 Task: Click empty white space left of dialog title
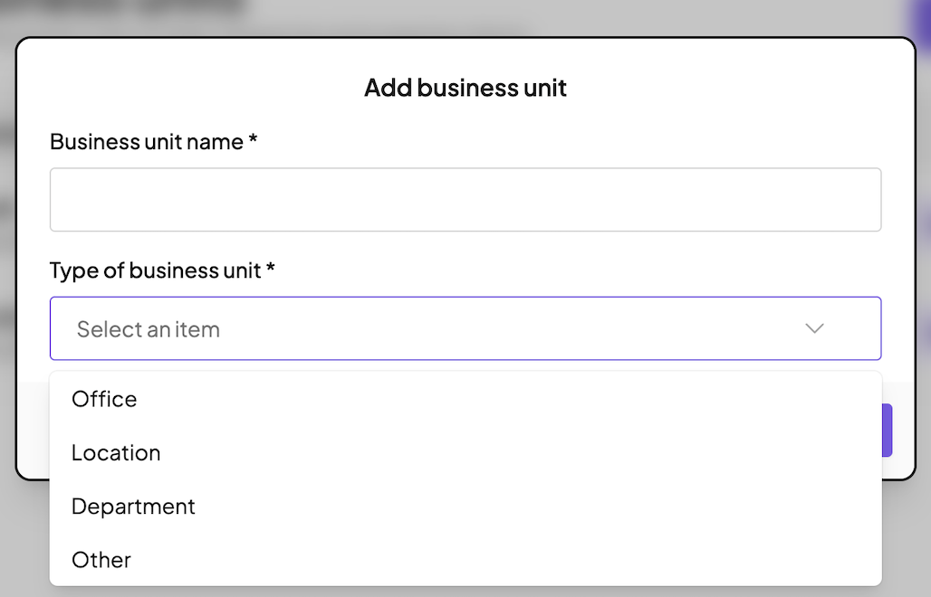coord(181,88)
